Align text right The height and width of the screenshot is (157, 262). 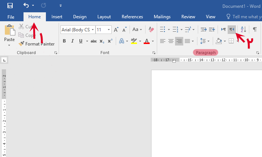tap(179, 41)
